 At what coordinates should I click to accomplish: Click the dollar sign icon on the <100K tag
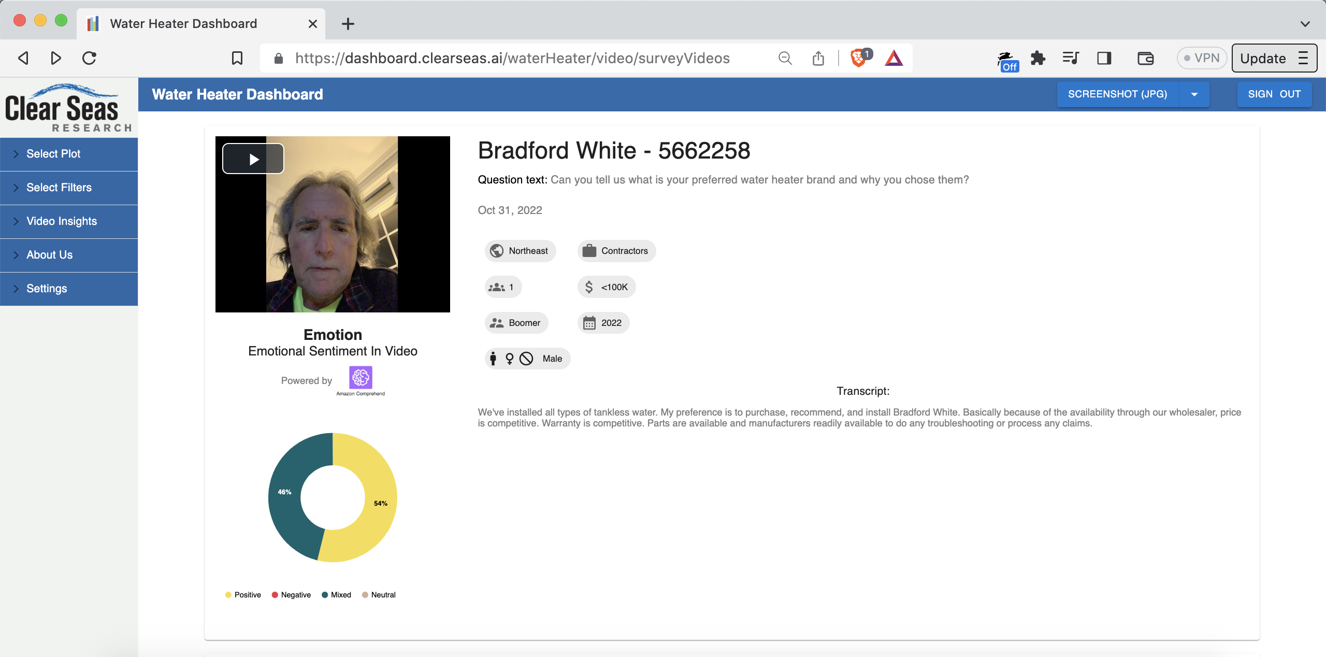588,287
